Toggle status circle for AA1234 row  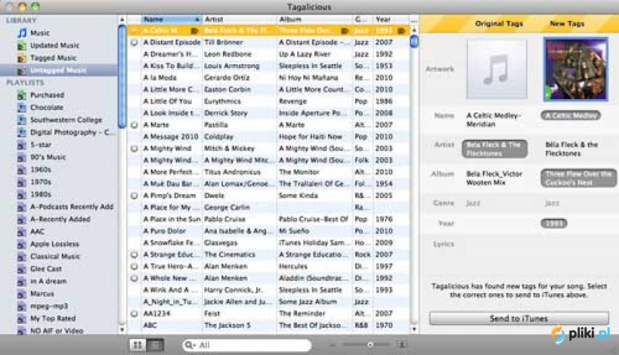tap(135, 313)
